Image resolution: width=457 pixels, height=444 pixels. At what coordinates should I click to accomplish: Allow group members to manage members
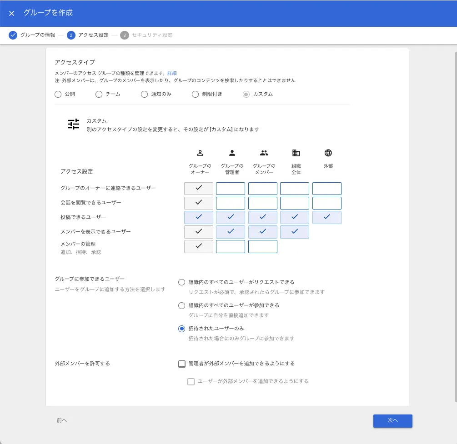262,247
